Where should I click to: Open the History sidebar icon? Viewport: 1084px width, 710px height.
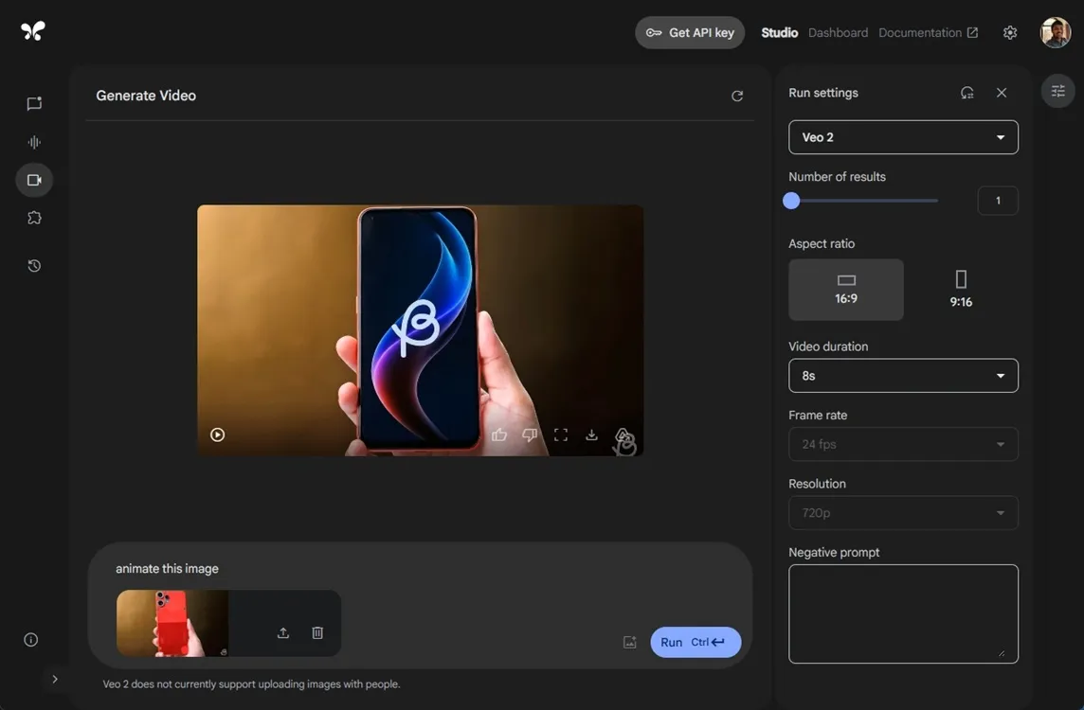pyautogui.click(x=33, y=264)
